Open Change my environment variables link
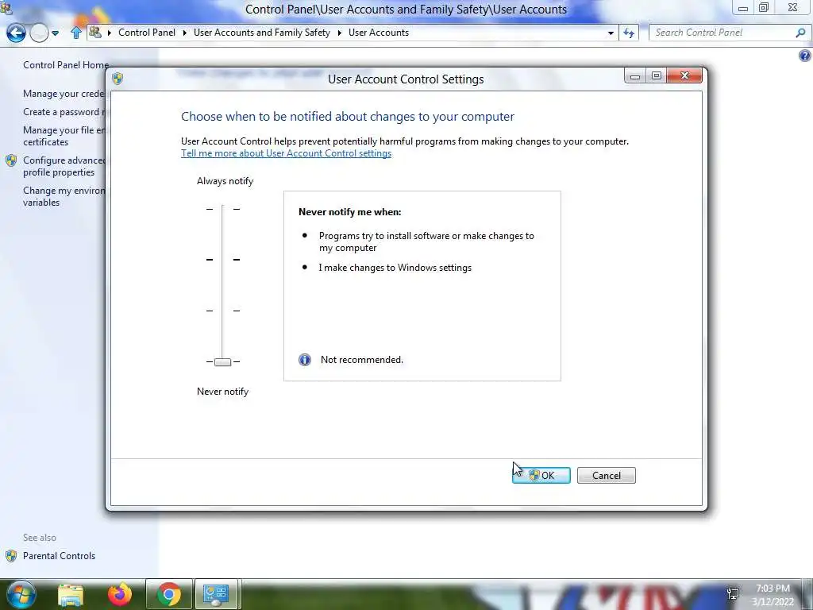This screenshot has height=610, width=813. pyautogui.click(x=64, y=196)
